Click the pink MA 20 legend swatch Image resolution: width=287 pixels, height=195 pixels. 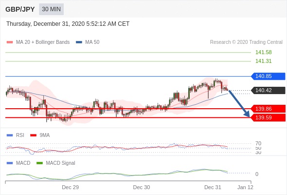pos(10,42)
